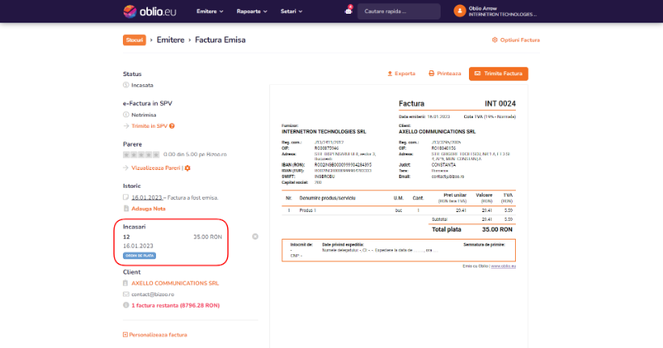The width and height of the screenshot is (663, 348).
Task: Click the 16.01.2023 history date
Action: [x=146, y=197]
